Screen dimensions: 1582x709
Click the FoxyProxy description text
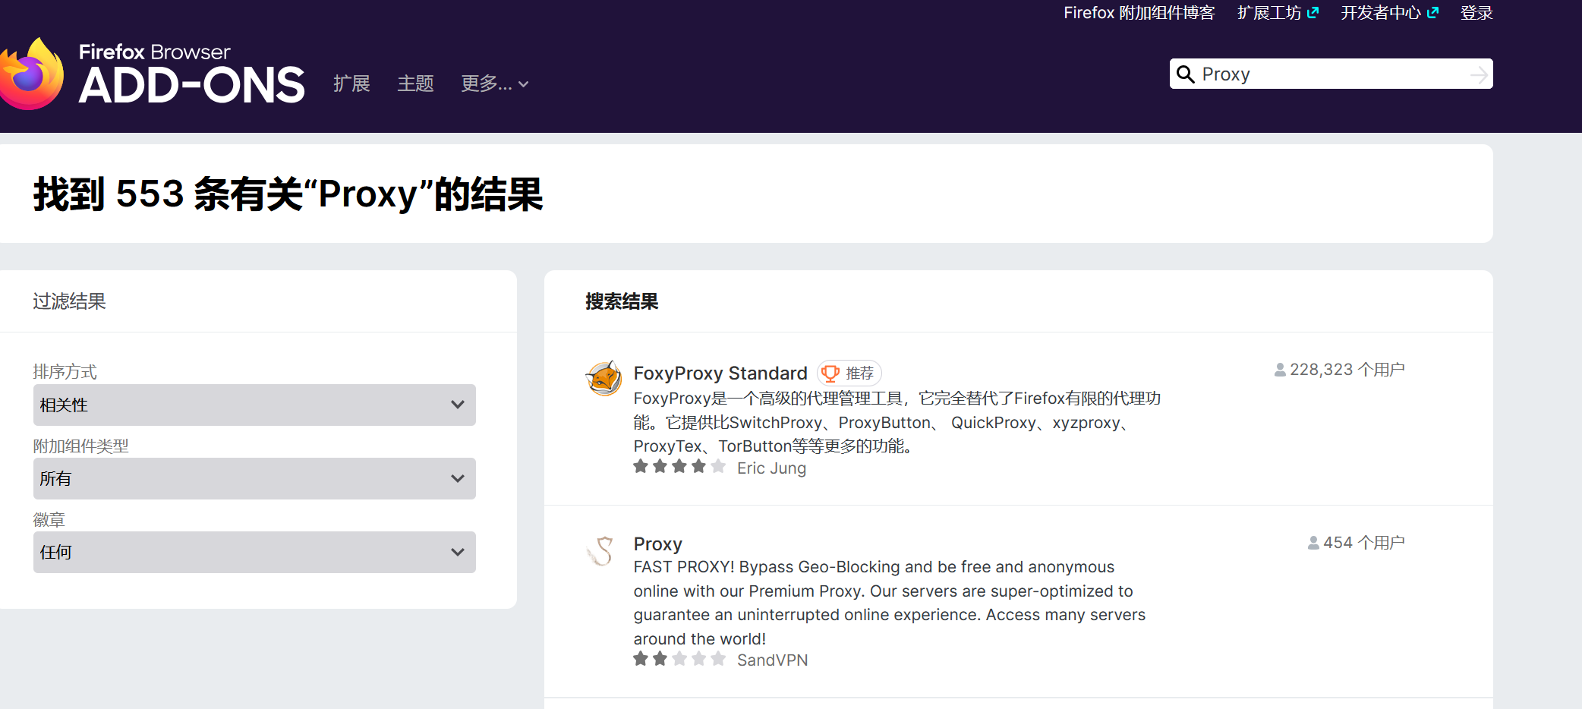coord(897,422)
